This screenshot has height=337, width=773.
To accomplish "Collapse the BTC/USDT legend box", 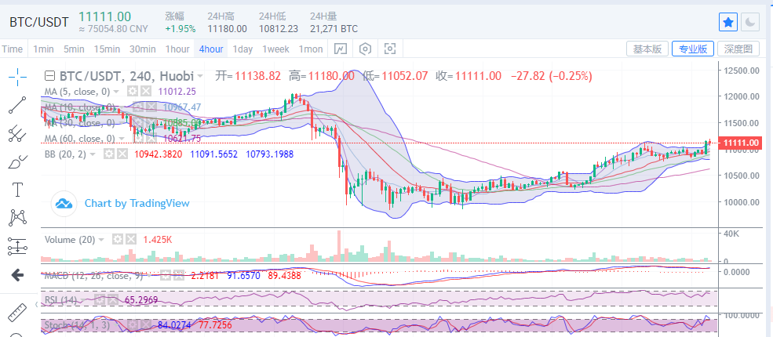I will pos(49,76).
